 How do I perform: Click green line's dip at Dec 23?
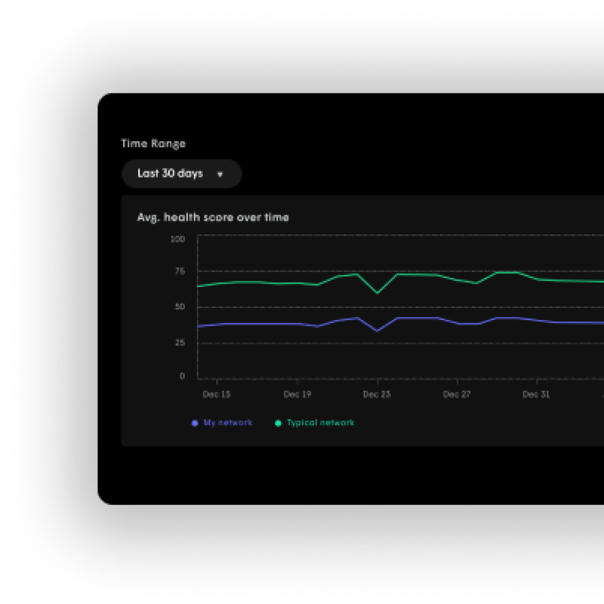pos(377,293)
